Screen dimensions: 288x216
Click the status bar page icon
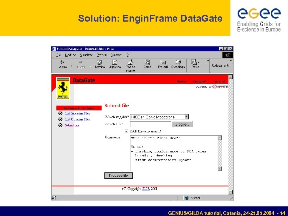[54, 198]
